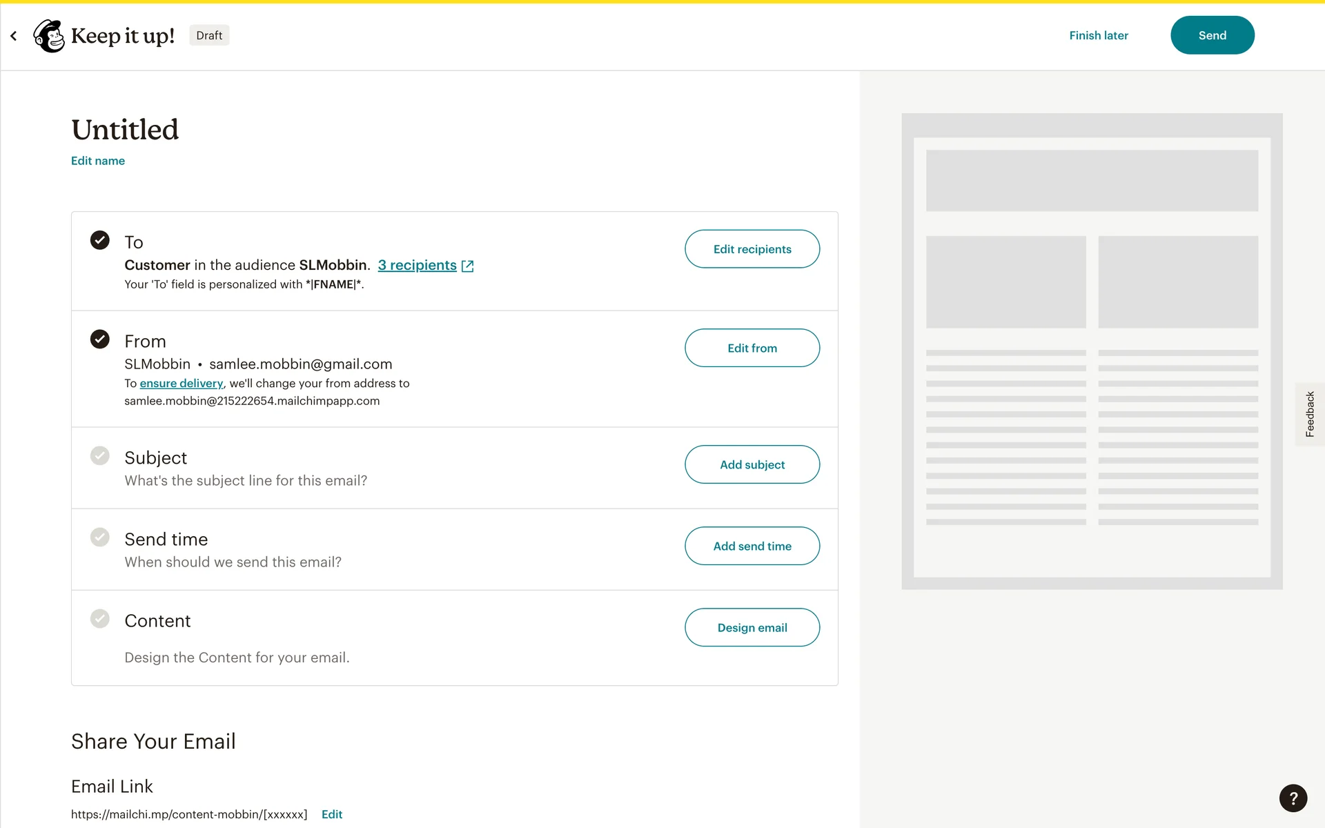Click the Content status check circle
The image size is (1325, 828).
coord(100,618)
